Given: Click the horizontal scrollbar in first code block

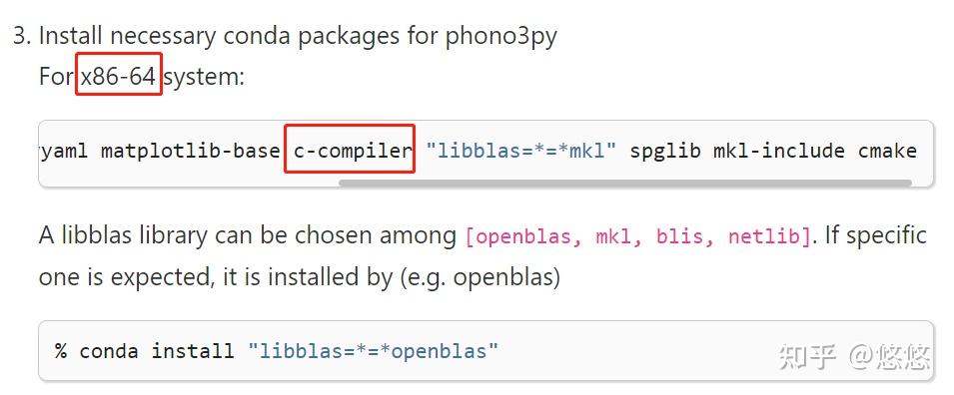Looking at the screenshot, I should [625, 183].
